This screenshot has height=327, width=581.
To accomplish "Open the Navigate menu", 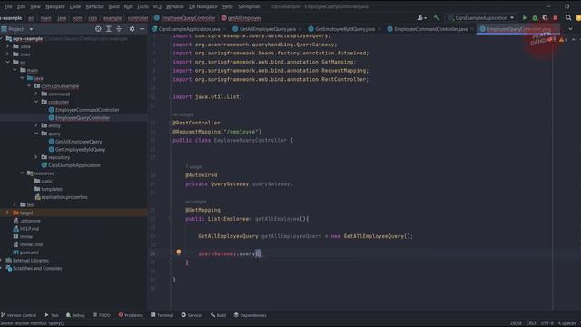I will click(x=54, y=6).
